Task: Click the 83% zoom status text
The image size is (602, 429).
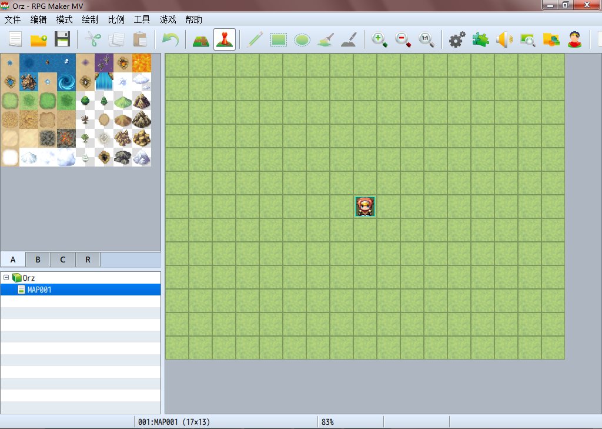Action: (327, 422)
